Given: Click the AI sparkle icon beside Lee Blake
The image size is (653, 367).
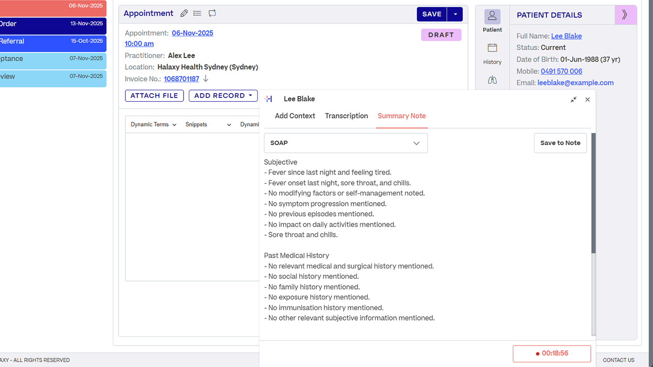Looking at the screenshot, I should (268, 99).
